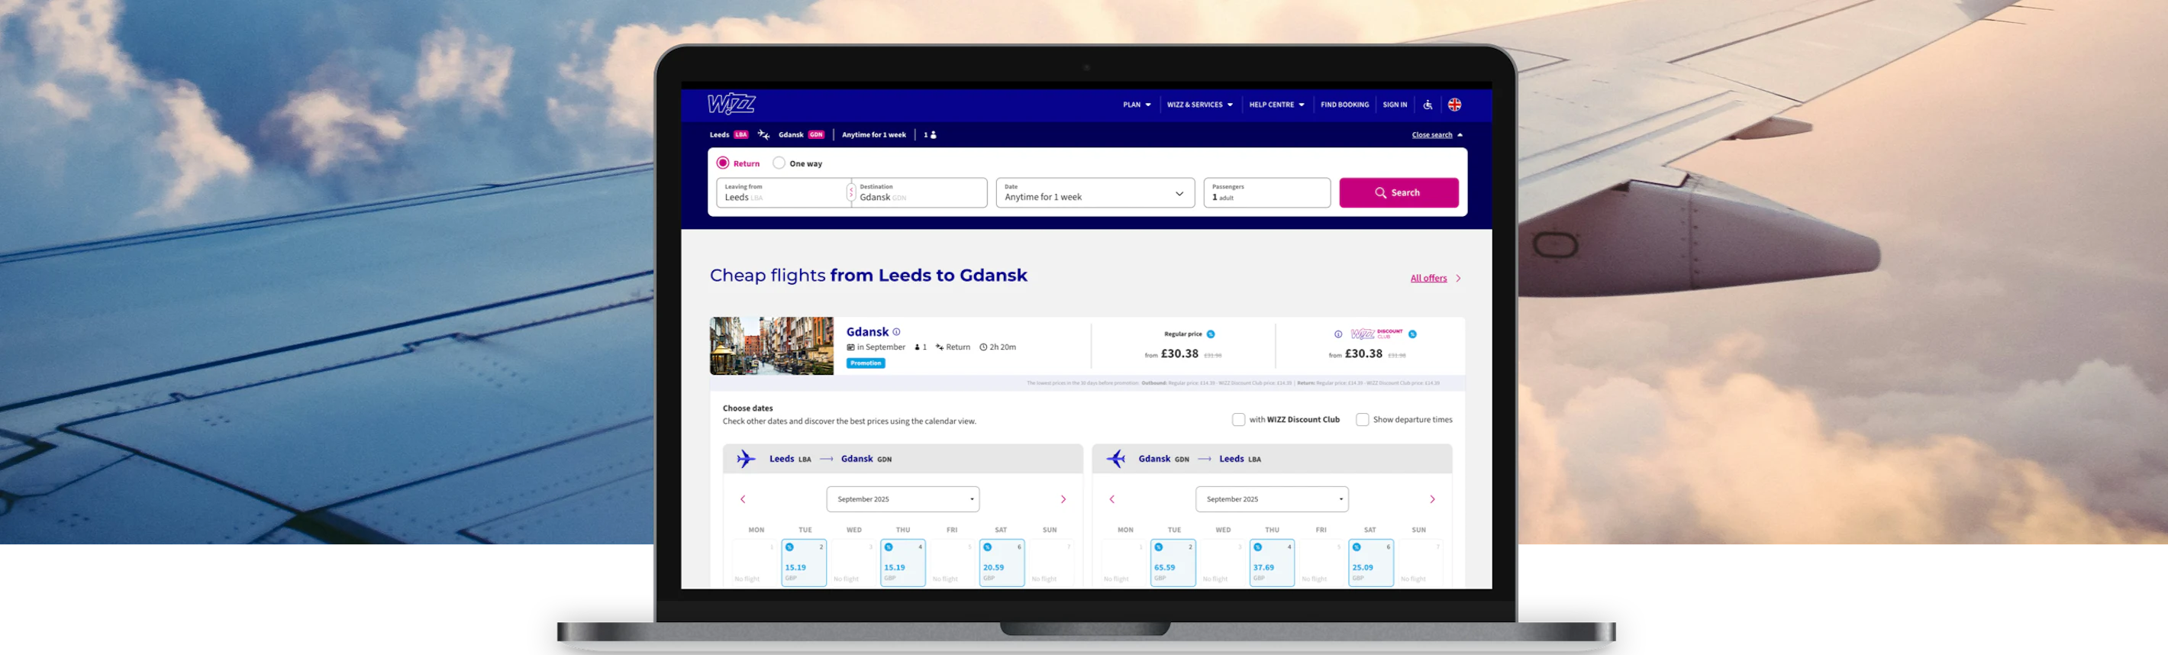Click the return plane icon beside Gdansk GDN
Screen dimensions: 2168x655
1116,459
